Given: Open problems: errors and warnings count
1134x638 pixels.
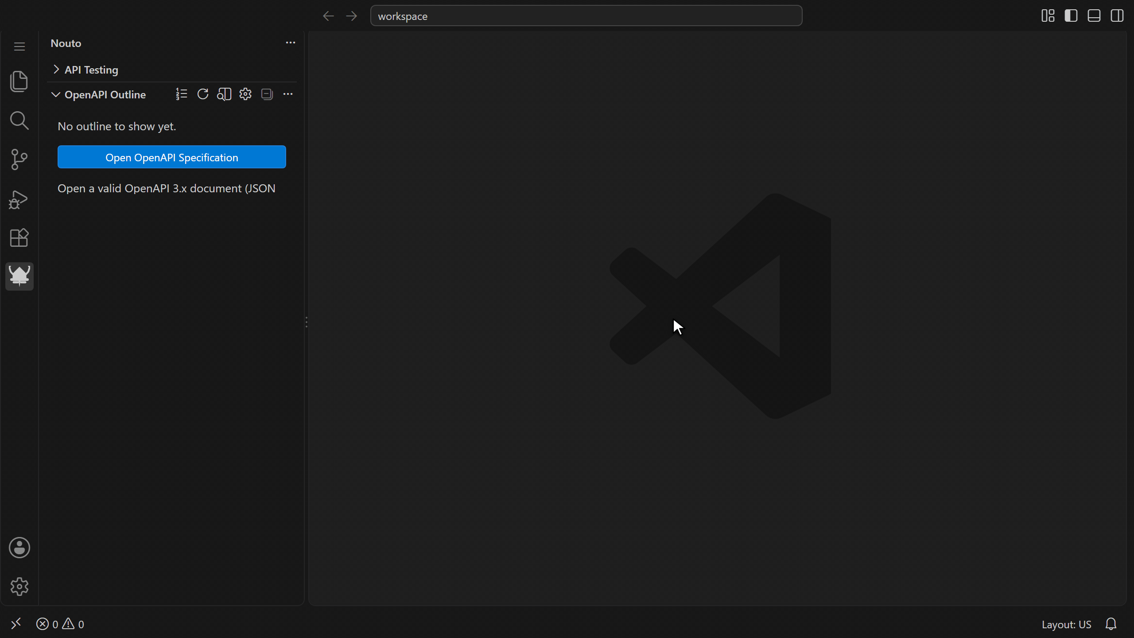Looking at the screenshot, I should click(60, 624).
